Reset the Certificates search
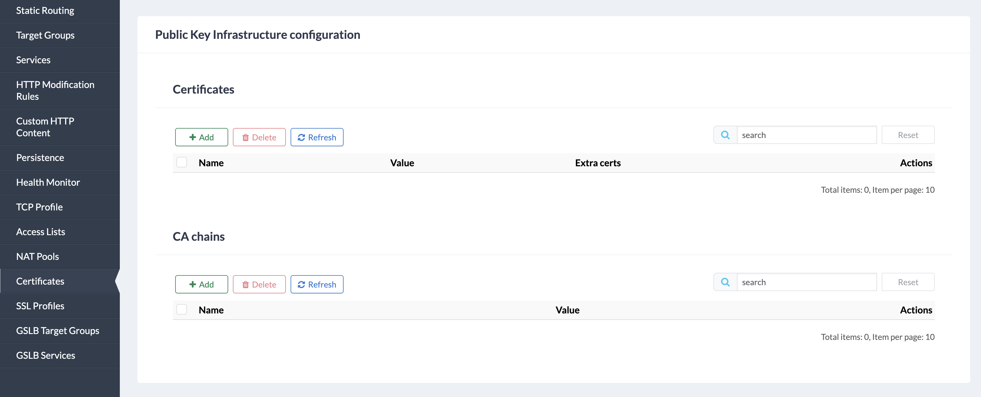Image resolution: width=981 pixels, height=397 pixels. click(x=907, y=135)
